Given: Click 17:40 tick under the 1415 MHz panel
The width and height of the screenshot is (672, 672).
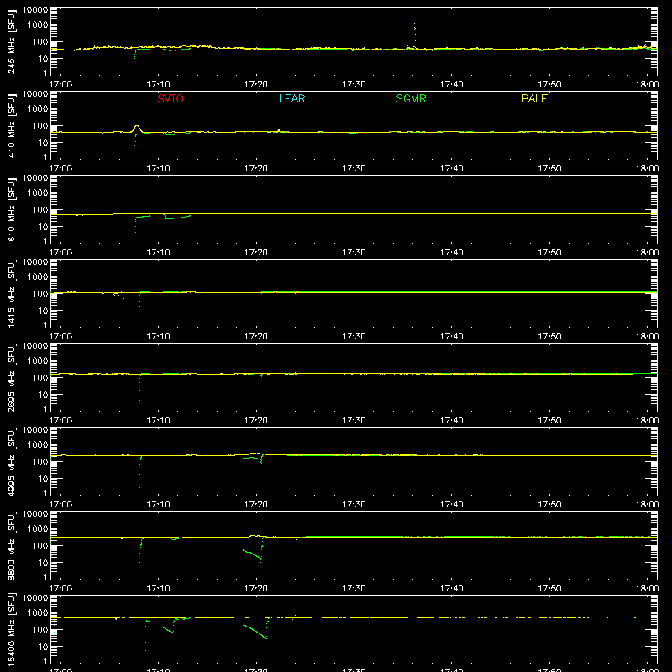Looking at the screenshot, I should [x=451, y=337].
